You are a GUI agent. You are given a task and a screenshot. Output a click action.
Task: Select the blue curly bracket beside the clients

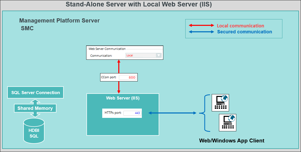coord(204,113)
